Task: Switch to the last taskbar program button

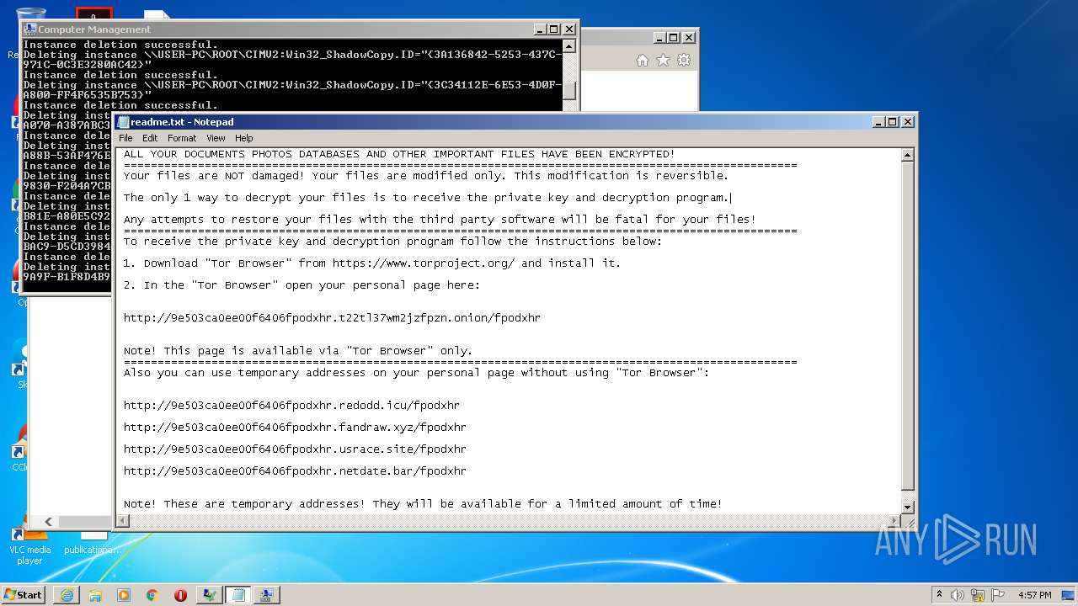Action: [x=266, y=595]
